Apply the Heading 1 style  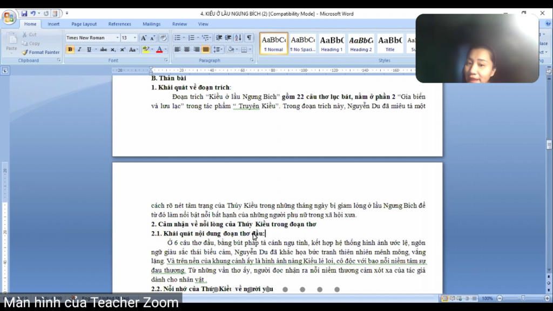332,43
